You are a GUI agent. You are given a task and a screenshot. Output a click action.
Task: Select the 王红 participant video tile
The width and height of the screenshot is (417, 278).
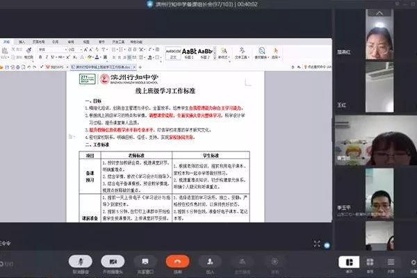pos(379,88)
